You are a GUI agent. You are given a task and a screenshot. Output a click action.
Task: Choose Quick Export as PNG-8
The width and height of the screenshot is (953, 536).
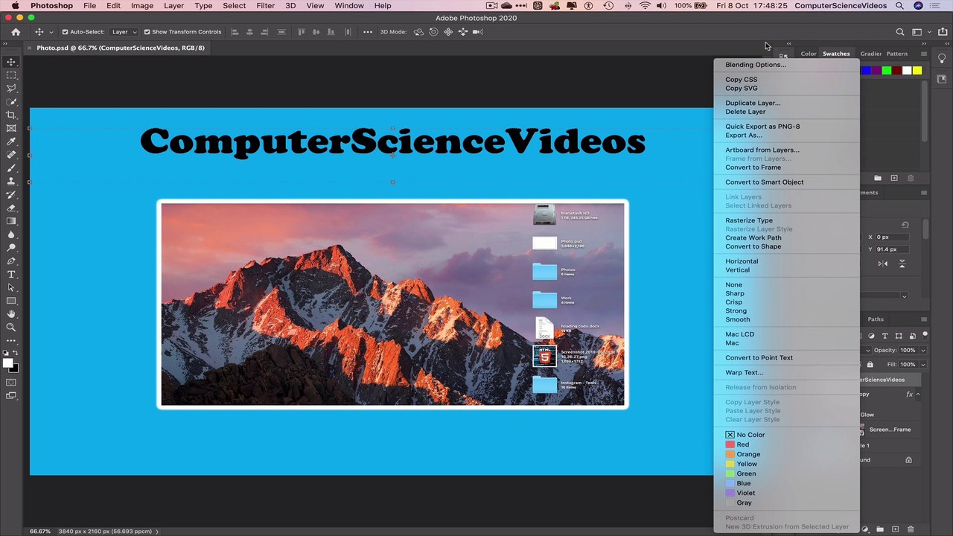pos(762,127)
